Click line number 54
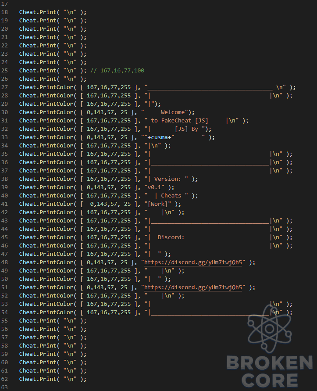This screenshot has height=391, width=317. coord(4,312)
